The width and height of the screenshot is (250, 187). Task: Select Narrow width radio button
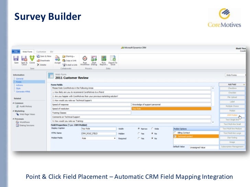139,128
